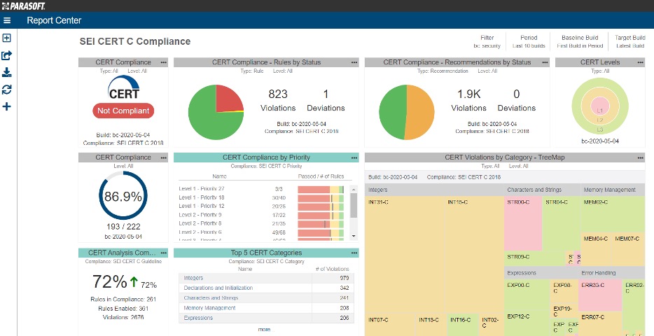
Task: Open the hamburger navigation menu
Action: (x=7, y=20)
